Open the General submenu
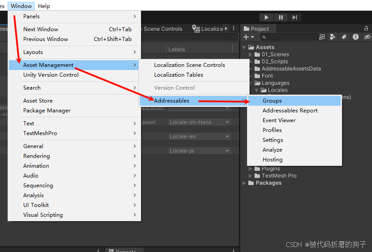372x252 pixels. 75,146
